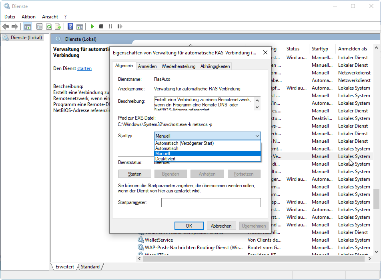Click the Export list toolbar icon
This screenshot has height=280, width=381.
point(58,26)
